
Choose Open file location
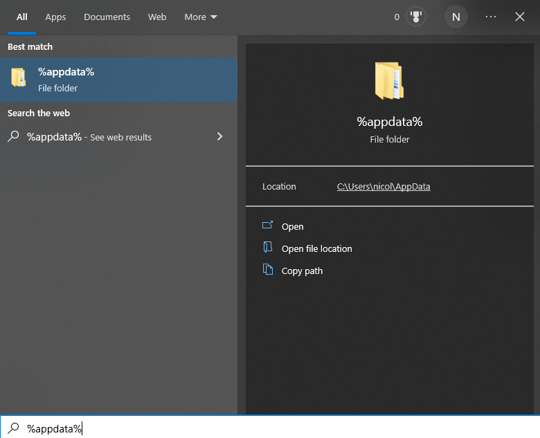[317, 248]
